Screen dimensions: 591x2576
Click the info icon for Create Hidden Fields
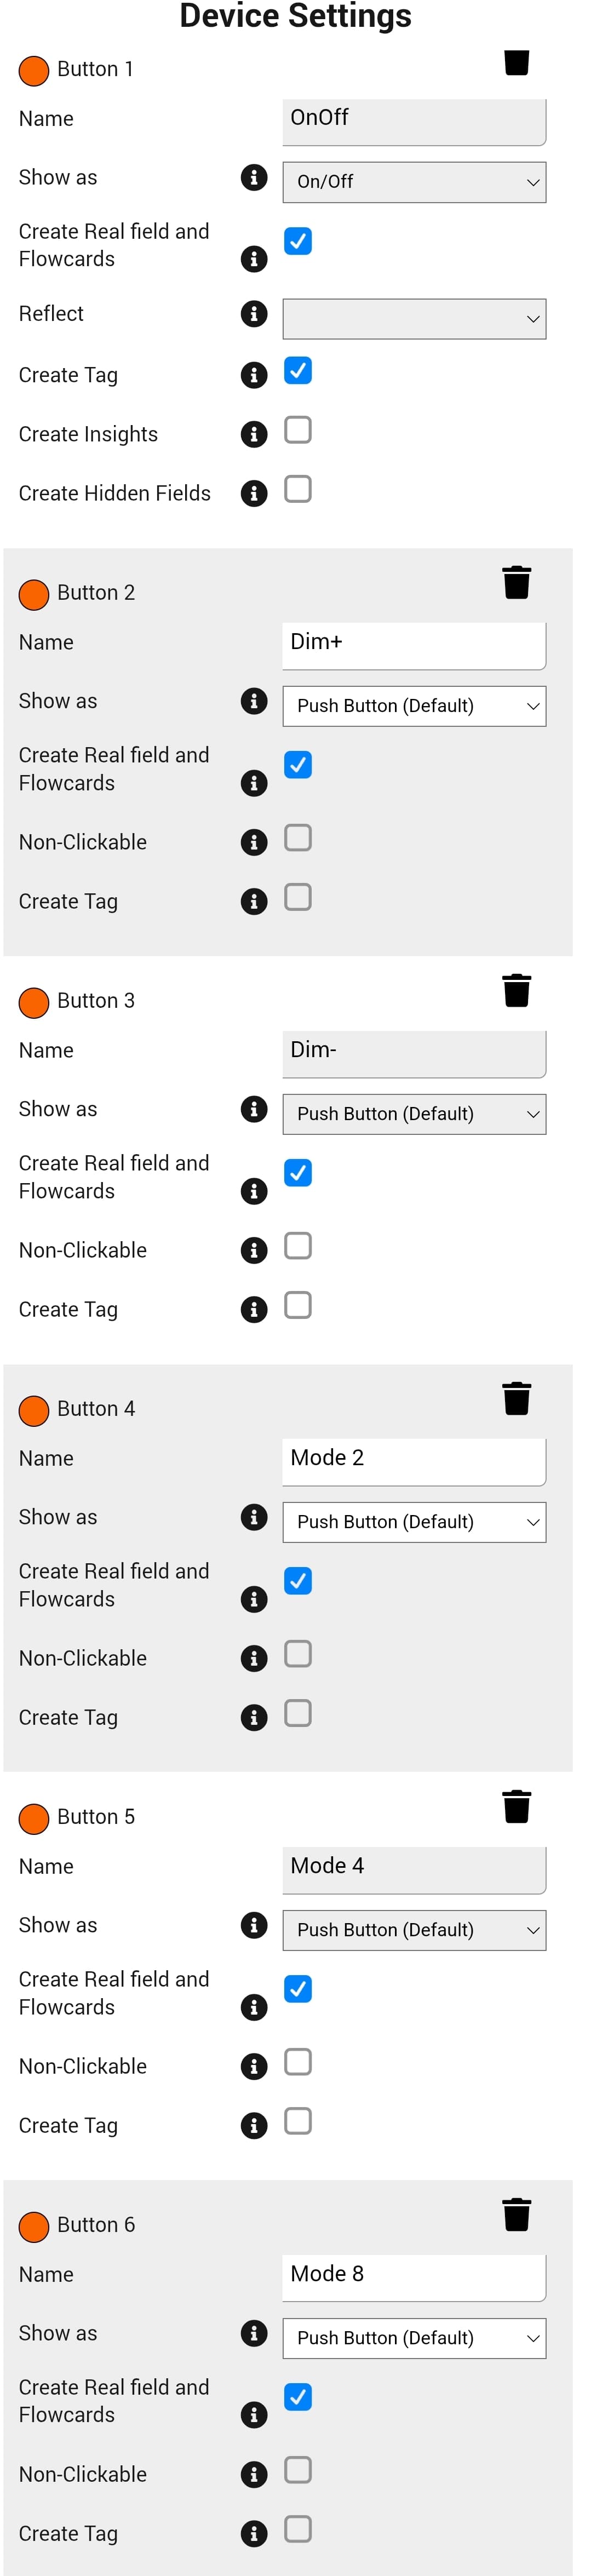coord(254,493)
